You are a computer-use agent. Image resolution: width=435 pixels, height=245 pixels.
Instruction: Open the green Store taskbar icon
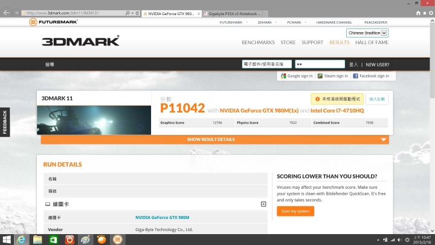click(x=54, y=240)
